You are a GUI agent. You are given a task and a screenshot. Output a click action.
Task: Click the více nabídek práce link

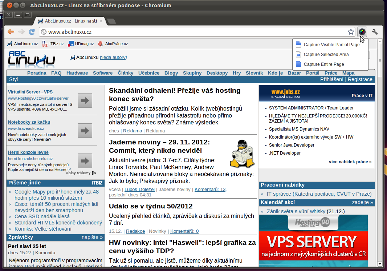coord(350,162)
